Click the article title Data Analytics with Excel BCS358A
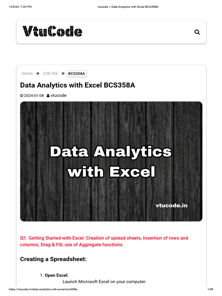This screenshot has width=222, height=296. coord(77,85)
